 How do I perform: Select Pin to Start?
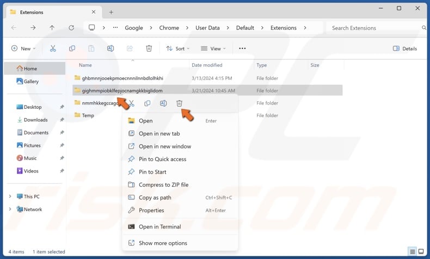point(180,172)
